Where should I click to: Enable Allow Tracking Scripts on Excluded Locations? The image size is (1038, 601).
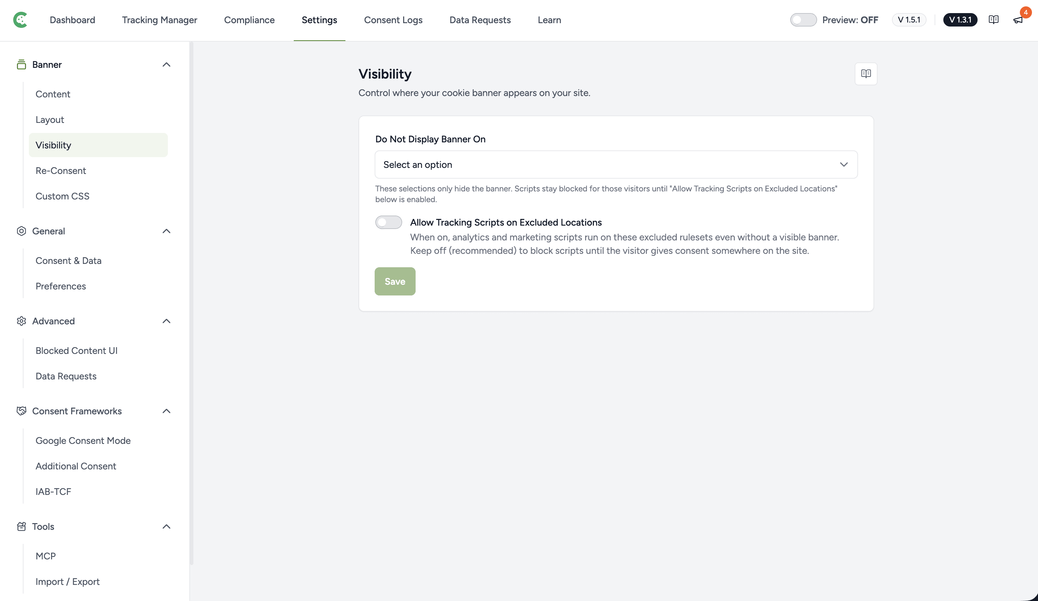388,223
